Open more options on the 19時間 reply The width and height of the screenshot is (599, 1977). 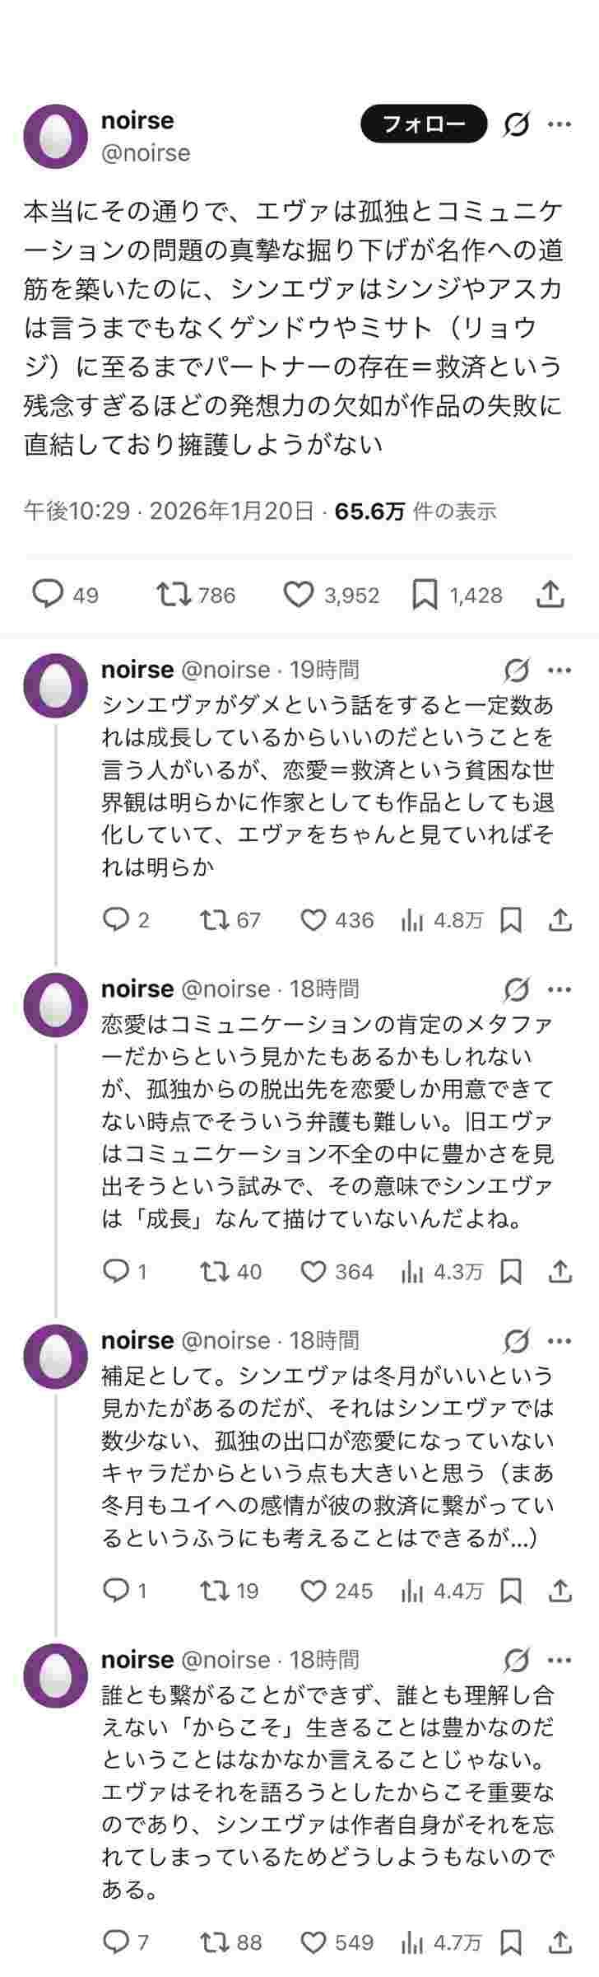click(x=560, y=671)
